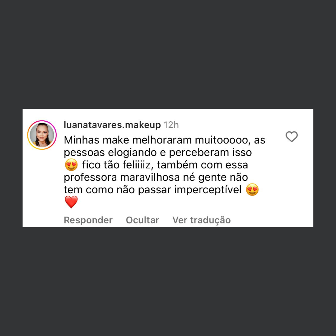
Task: Click the heart-eyes emoji before 'fico tão'
Action: pyautogui.click(x=71, y=165)
